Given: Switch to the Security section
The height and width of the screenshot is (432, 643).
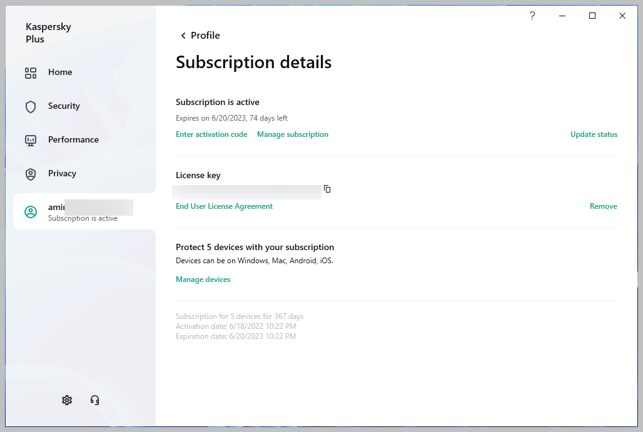Looking at the screenshot, I should [x=64, y=106].
